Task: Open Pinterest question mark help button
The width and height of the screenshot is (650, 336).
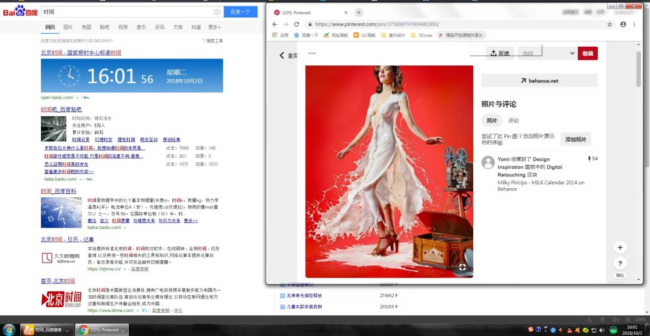Action: (620, 263)
